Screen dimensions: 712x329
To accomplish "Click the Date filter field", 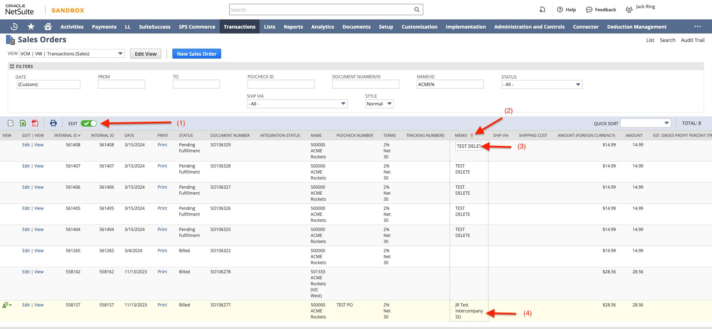I will 49,84.
